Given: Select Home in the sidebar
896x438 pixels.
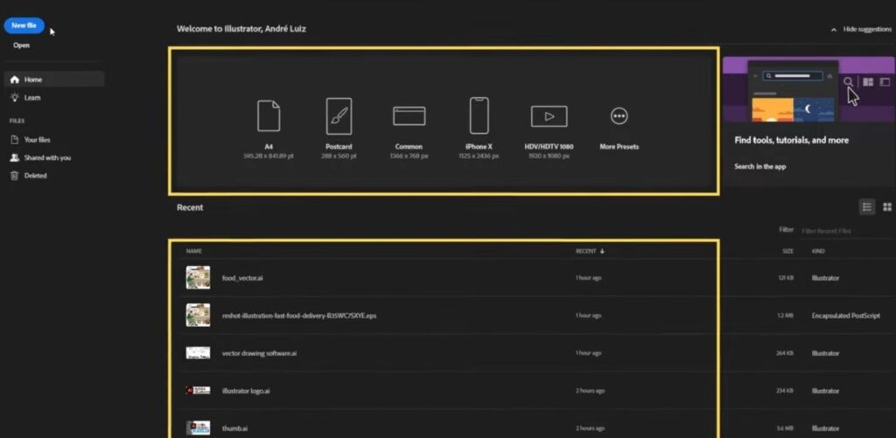Looking at the screenshot, I should (54, 80).
